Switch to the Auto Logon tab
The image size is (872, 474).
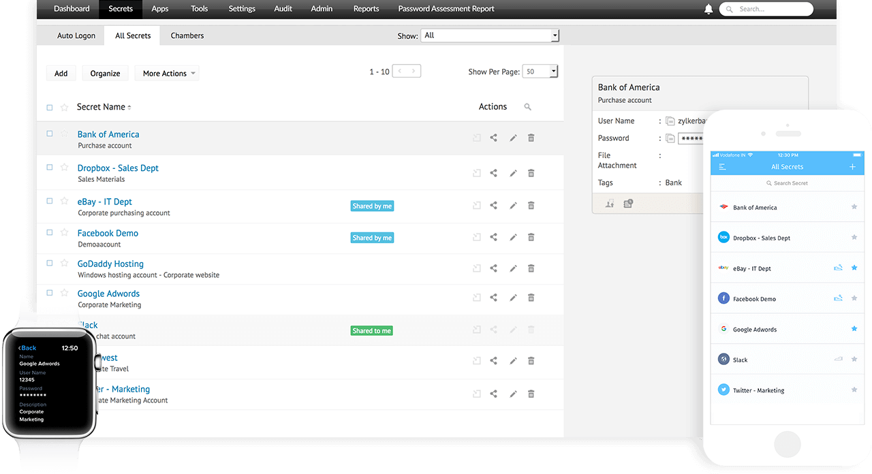76,35
